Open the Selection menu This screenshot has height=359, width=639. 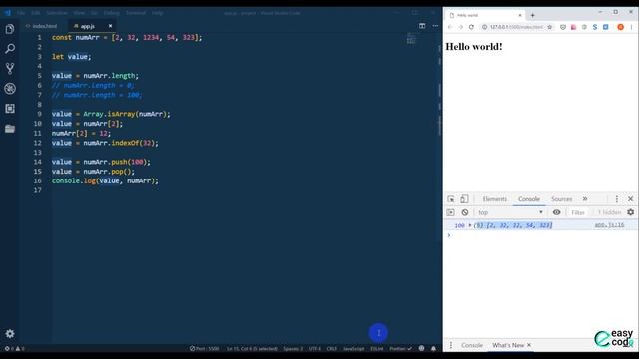pos(57,13)
